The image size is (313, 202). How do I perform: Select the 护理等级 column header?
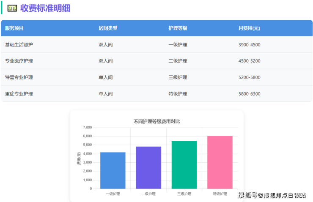[x=178, y=28]
